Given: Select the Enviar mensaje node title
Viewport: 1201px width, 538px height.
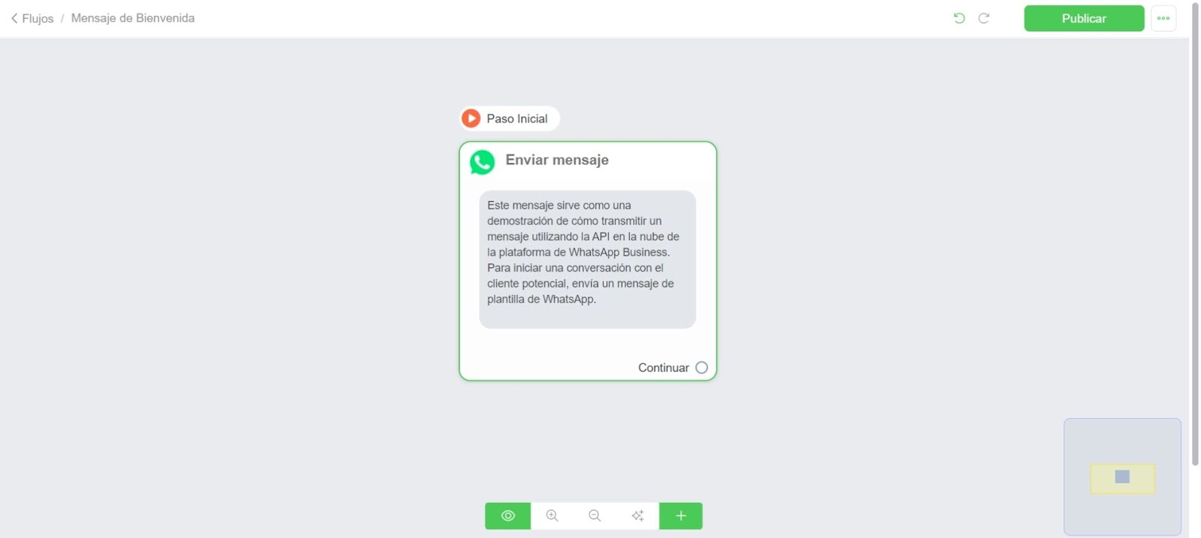Looking at the screenshot, I should click(x=557, y=160).
